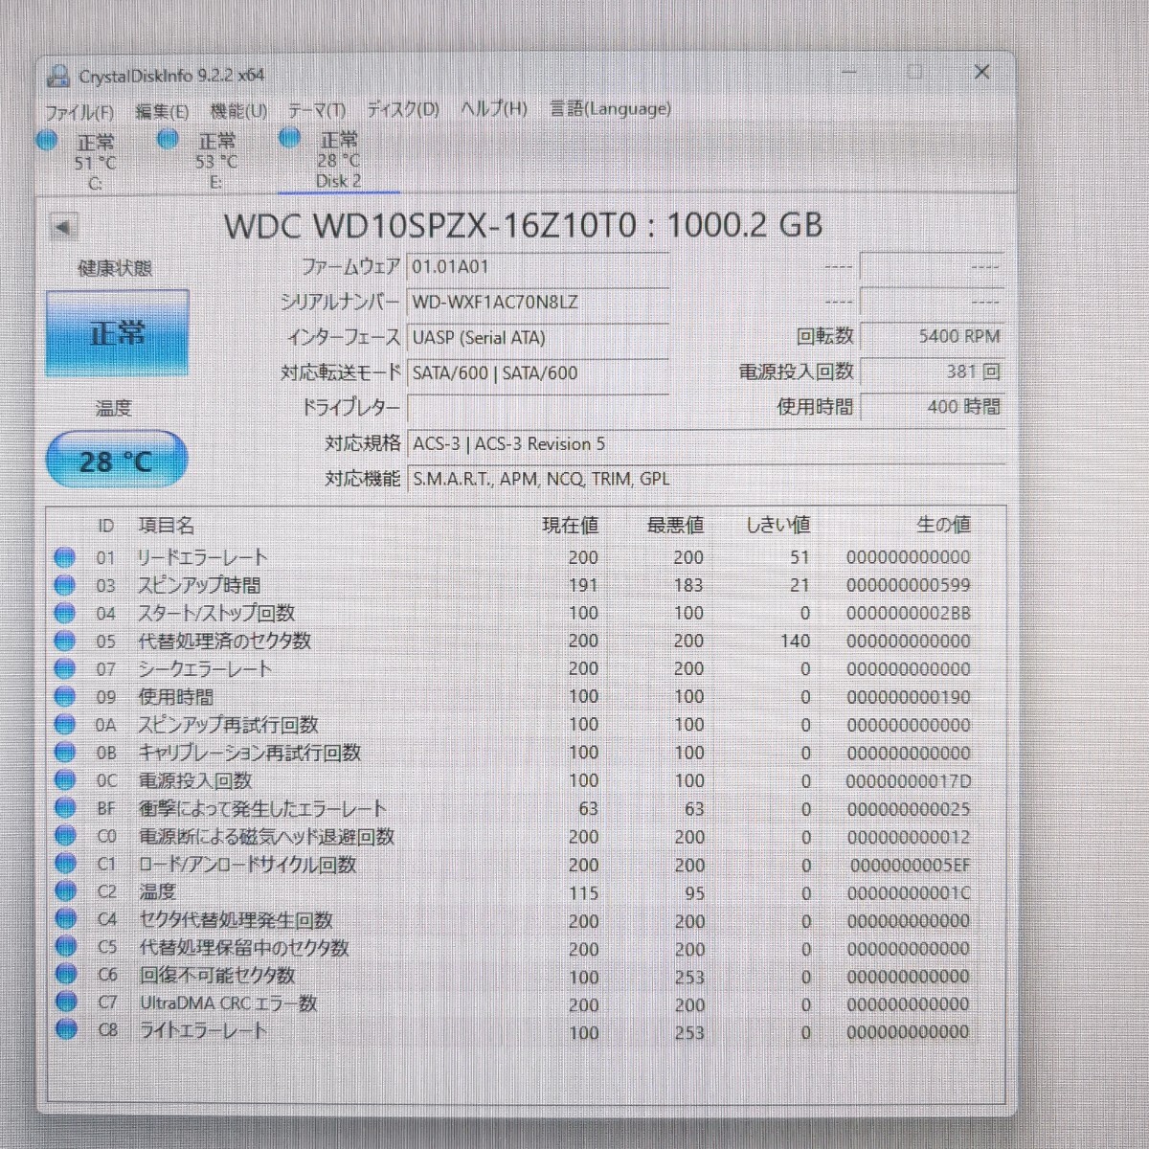Click status icon for 03 スピンアップ時間

pos(64,585)
